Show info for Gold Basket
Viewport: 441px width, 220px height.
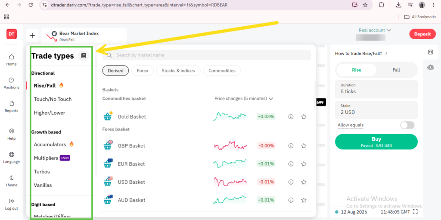point(291,116)
